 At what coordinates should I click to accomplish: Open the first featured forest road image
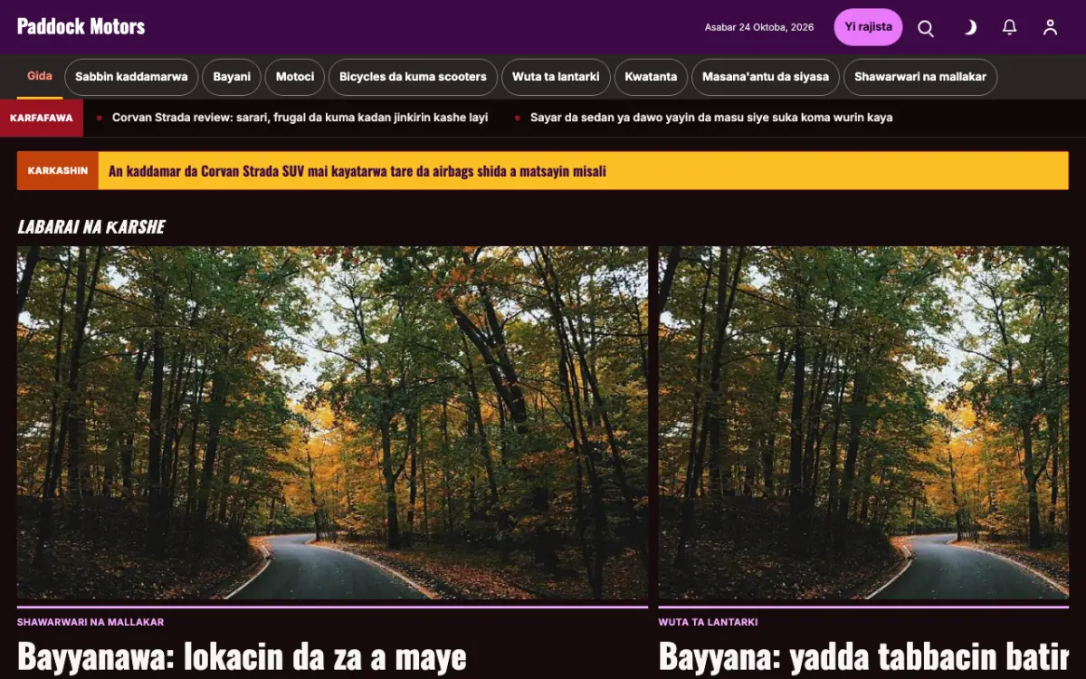pyautogui.click(x=332, y=423)
